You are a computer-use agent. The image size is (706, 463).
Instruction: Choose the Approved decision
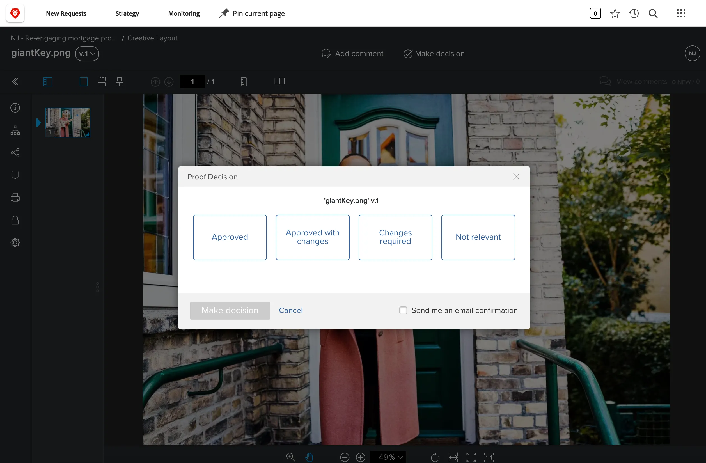click(x=230, y=237)
